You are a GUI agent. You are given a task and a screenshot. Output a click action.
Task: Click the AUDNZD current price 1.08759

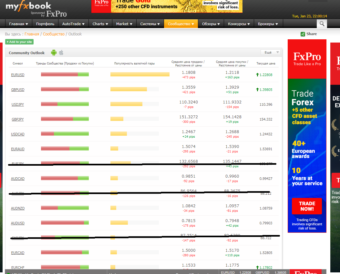coord(266,208)
